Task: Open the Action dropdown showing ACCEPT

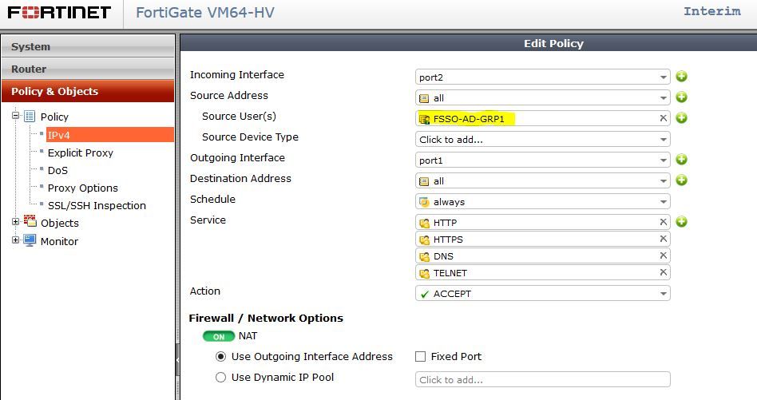Action: [x=543, y=294]
